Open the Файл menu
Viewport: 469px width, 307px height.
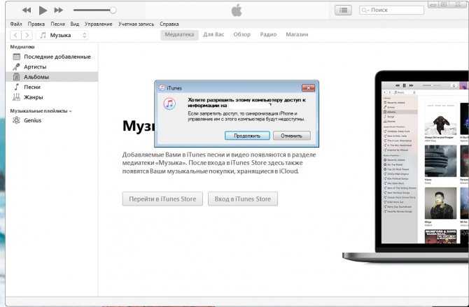[x=16, y=24]
